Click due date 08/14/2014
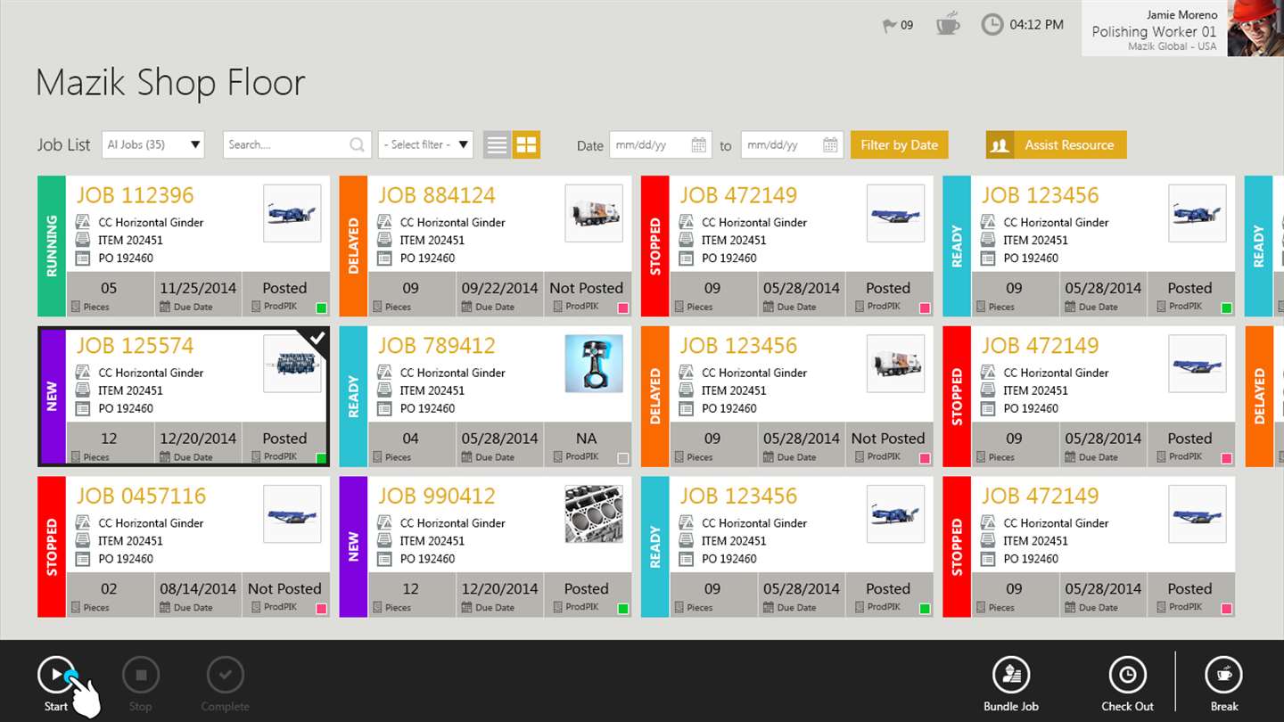The height and width of the screenshot is (722, 1284). [198, 588]
